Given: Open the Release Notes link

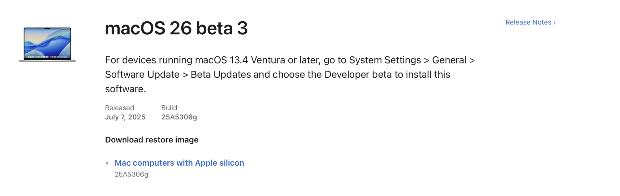Looking at the screenshot, I should [x=530, y=22].
